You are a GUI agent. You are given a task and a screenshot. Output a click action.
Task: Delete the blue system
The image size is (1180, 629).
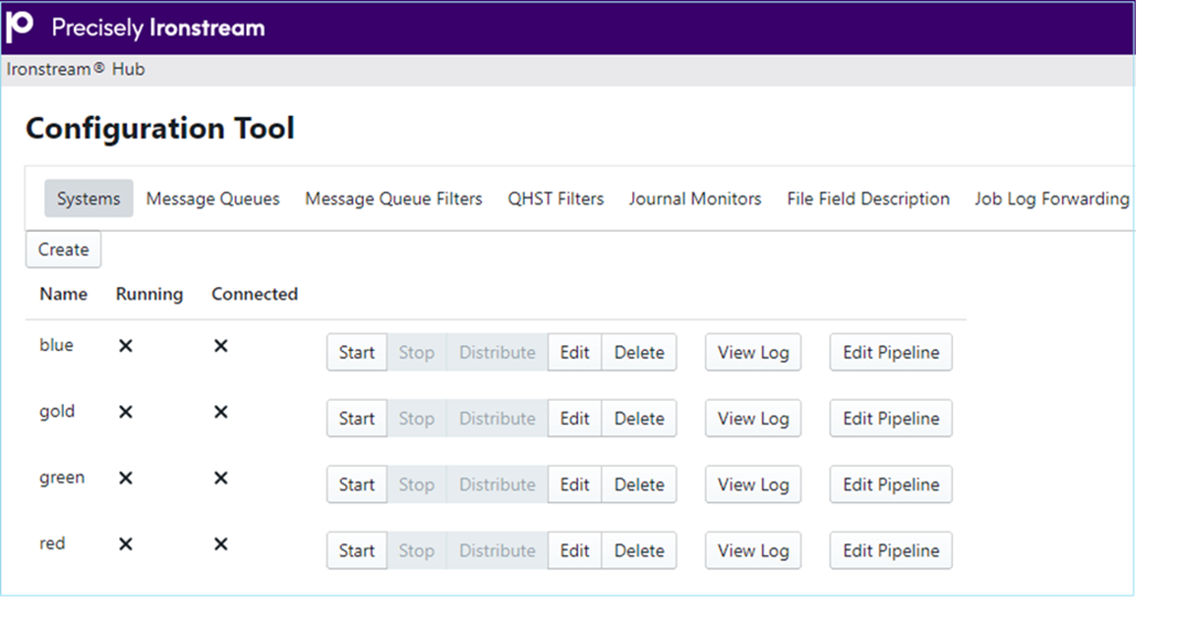(x=639, y=352)
